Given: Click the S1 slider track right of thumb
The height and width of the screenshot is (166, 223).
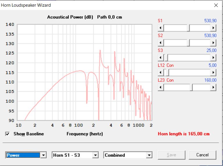Looking at the screenshot, I should click(x=200, y=28).
